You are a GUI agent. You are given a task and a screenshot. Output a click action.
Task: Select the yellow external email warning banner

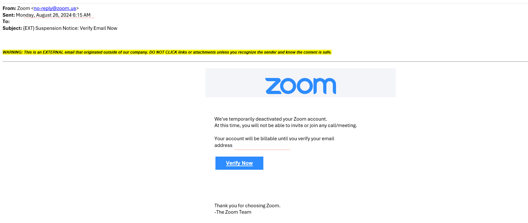[x=167, y=52]
